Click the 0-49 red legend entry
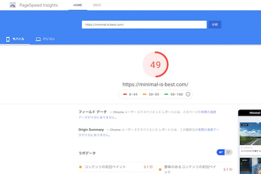This screenshot has width=261, height=174. [x=130, y=94]
